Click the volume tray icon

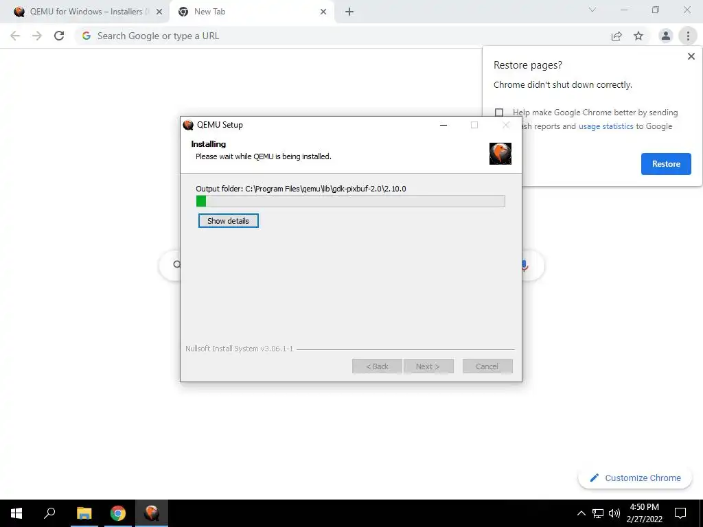[614, 513]
